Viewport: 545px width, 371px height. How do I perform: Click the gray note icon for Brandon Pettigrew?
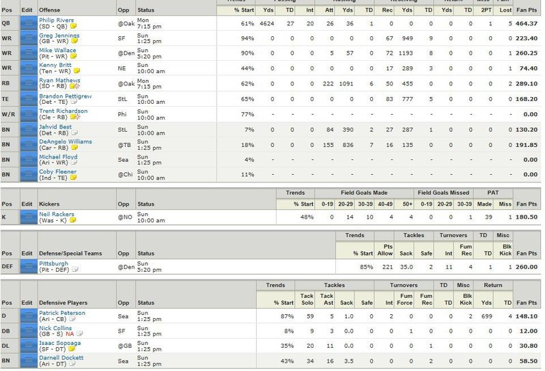coord(74,102)
